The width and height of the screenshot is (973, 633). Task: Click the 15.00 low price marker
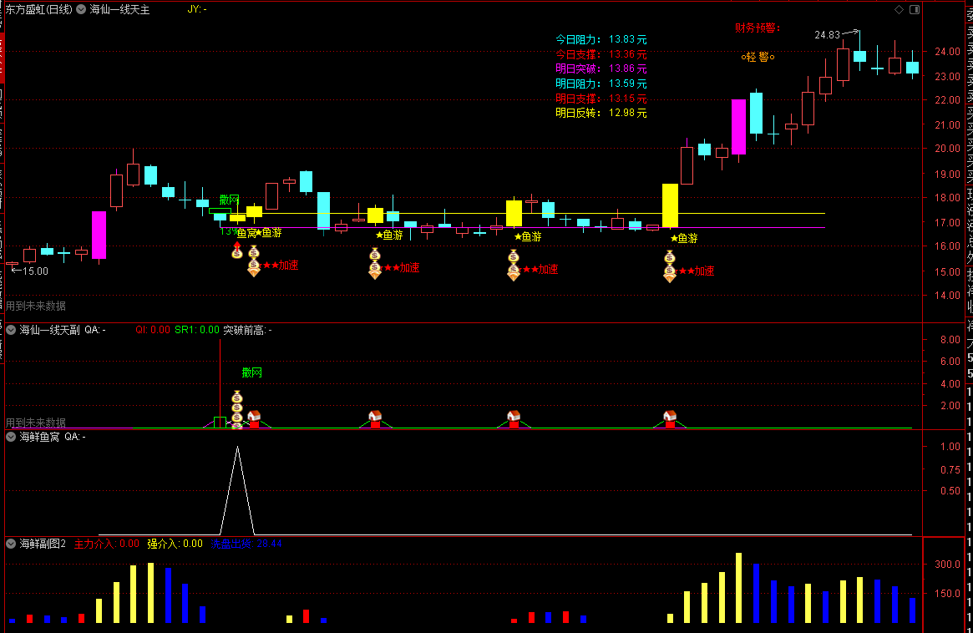point(35,271)
